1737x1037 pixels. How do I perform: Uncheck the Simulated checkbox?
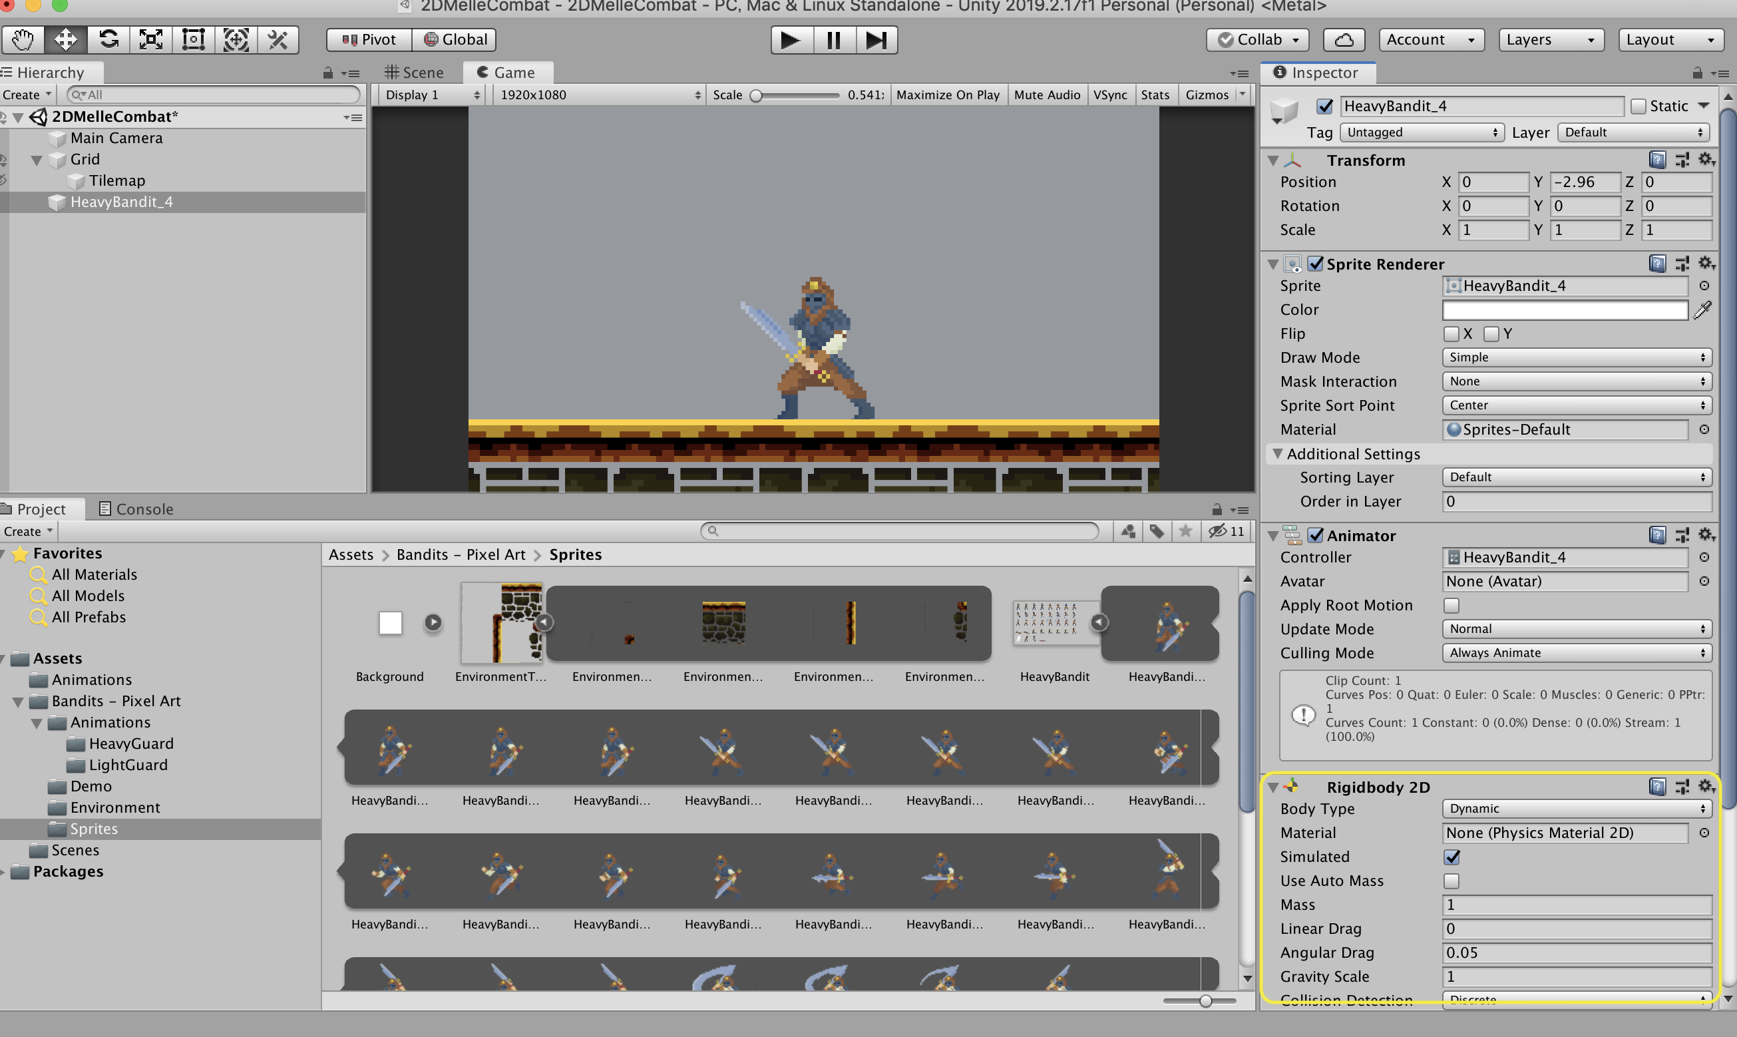[x=1451, y=857]
